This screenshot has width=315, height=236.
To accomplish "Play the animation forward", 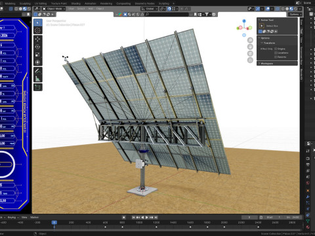I will [147, 218].
